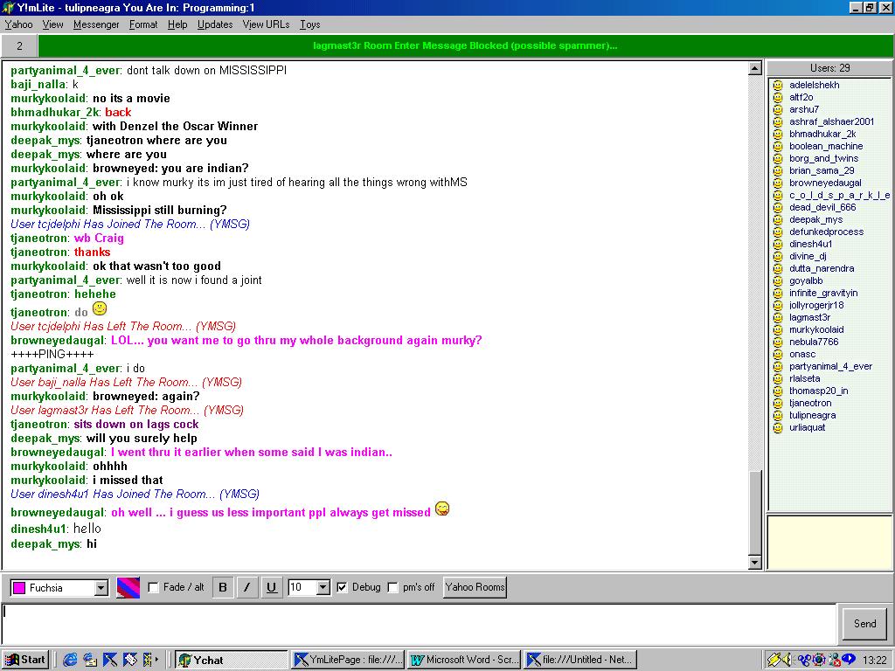Click smiley icon beside jollyrogerjr18
Viewport: 895px width, 671px height.
coord(777,305)
